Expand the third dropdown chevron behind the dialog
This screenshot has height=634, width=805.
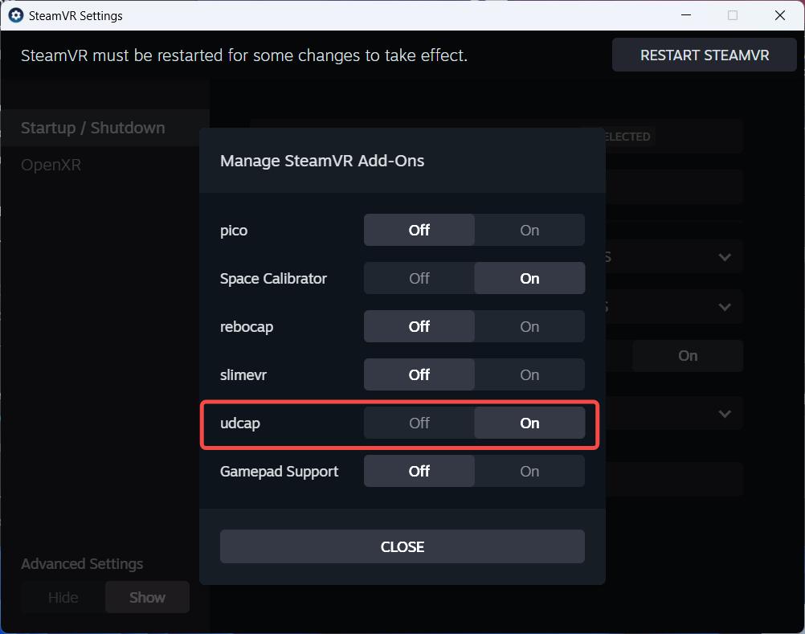(x=725, y=414)
